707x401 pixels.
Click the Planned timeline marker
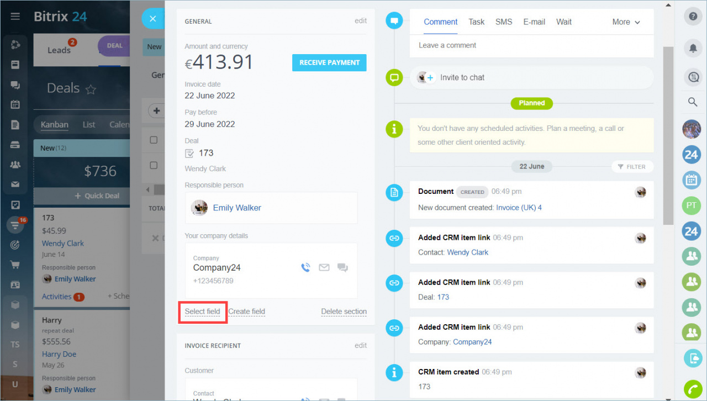(x=531, y=103)
